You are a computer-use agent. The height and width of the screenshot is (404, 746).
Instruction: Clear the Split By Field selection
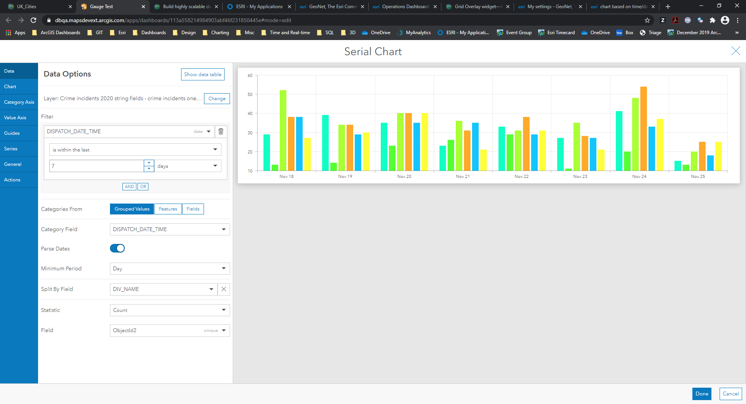pos(223,289)
